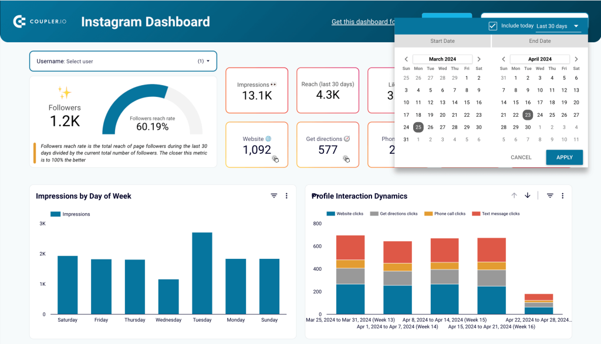Viewport: 601px width, 344px height.
Task: Open the three-dot menu on Profile Interaction chart
Action: click(x=563, y=195)
